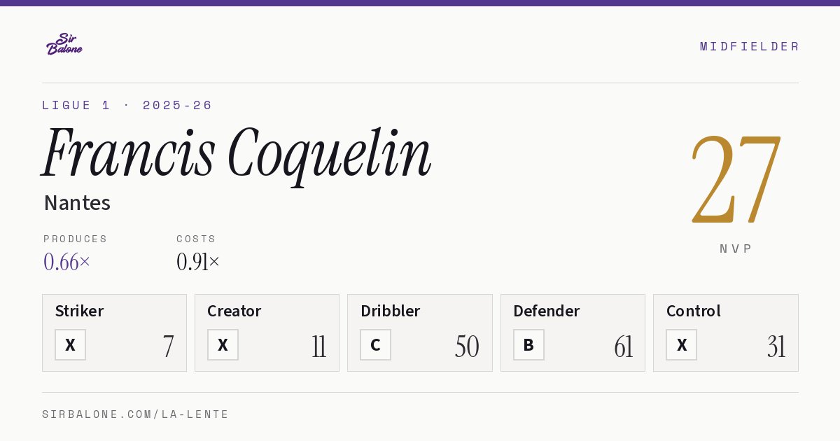Click the Defender card title
This screenshot has width=840, height=441.
(546, 311)
